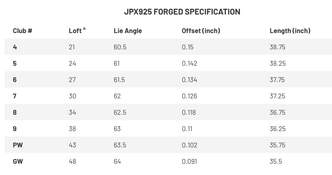Select lie angle 61.5 cell

coord(119,80)
